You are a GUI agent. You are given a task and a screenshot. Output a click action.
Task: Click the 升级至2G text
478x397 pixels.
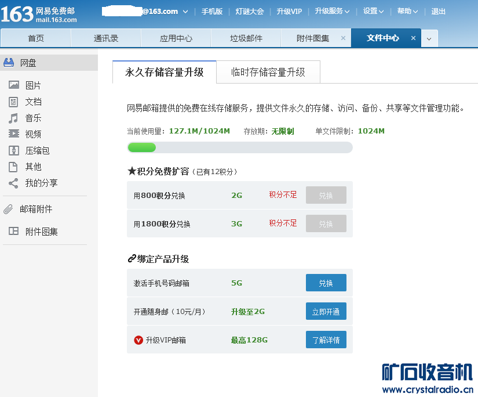click(x=248, y=312)
